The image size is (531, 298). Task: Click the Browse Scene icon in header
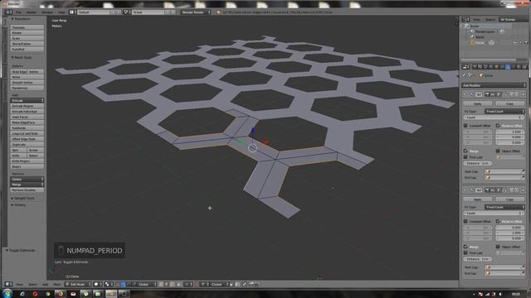(127, 12)
